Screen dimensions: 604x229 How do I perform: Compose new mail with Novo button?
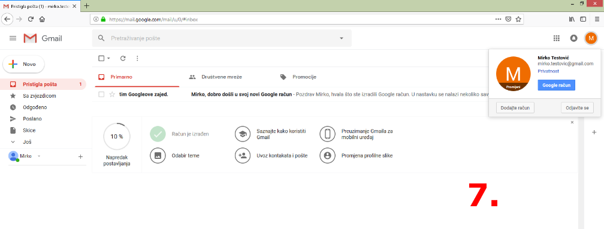(23, 64)
